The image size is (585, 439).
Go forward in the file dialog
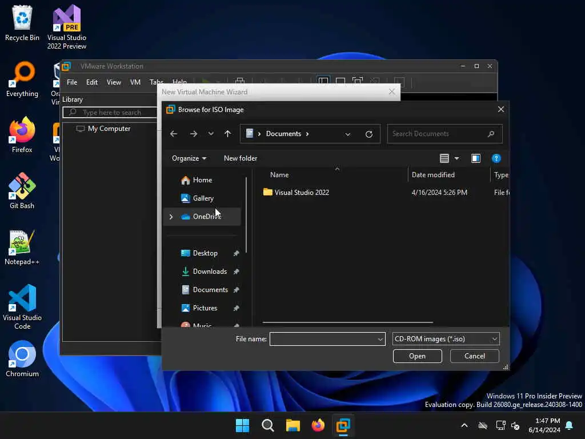[x=193, y=134]
